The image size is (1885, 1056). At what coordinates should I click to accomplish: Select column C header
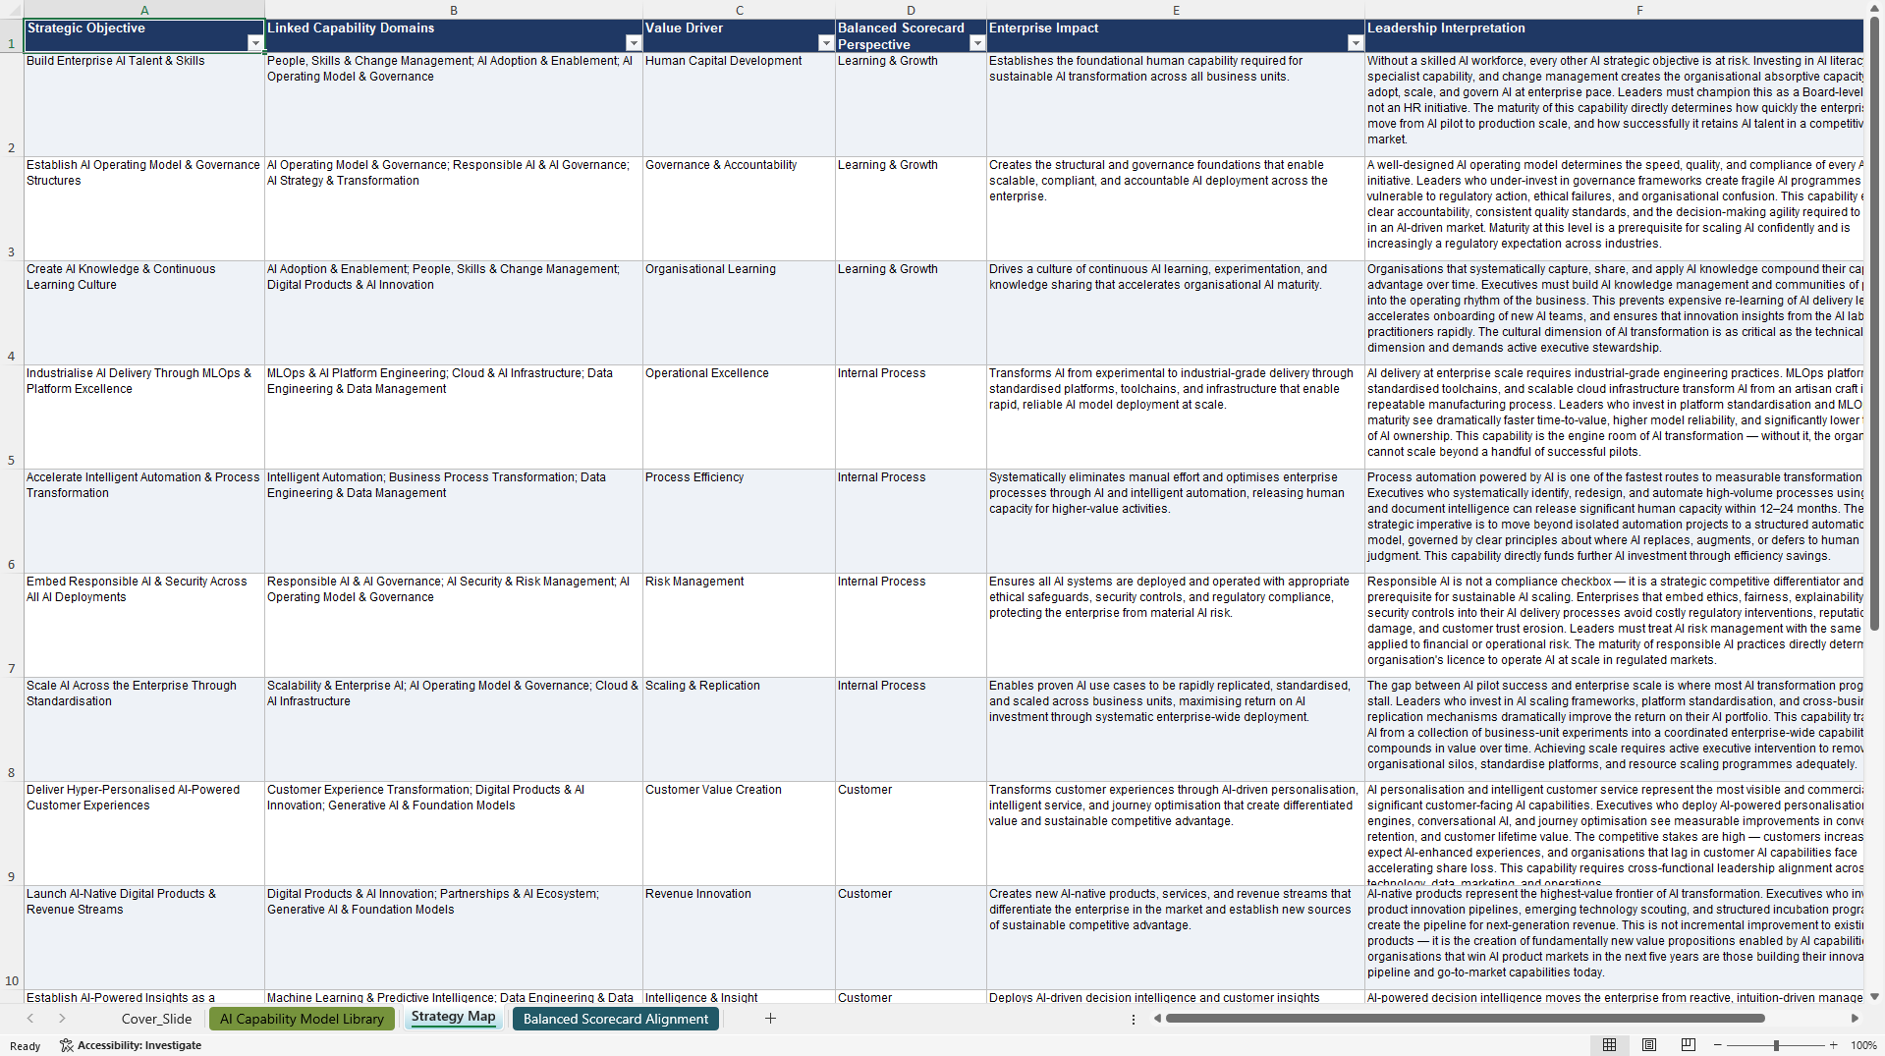point(739,10)
